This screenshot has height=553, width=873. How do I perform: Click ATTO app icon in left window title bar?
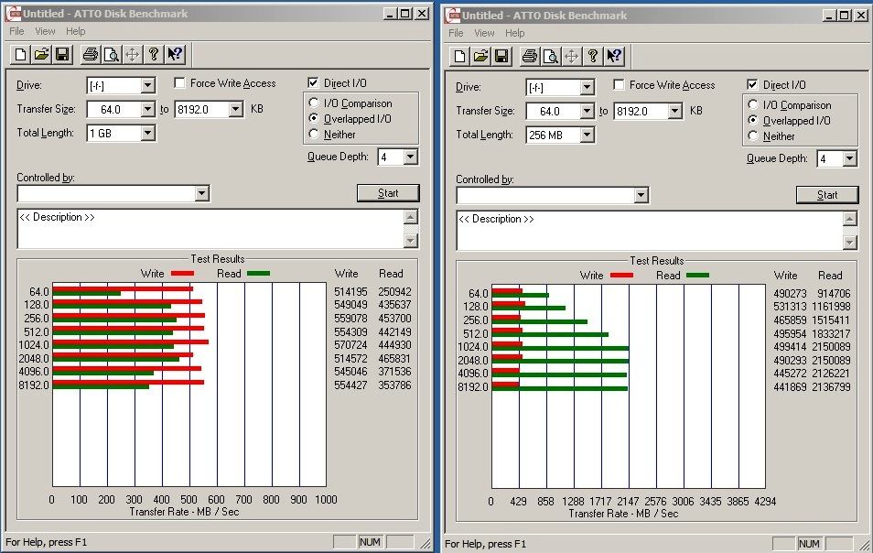coord(14,14)
